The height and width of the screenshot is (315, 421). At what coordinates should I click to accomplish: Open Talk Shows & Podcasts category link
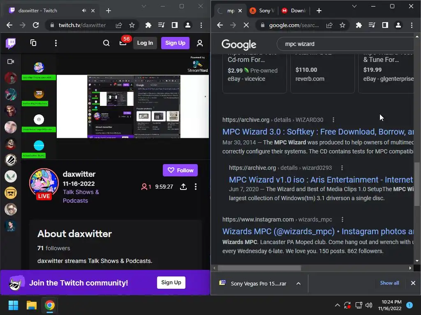coord(81,196)
